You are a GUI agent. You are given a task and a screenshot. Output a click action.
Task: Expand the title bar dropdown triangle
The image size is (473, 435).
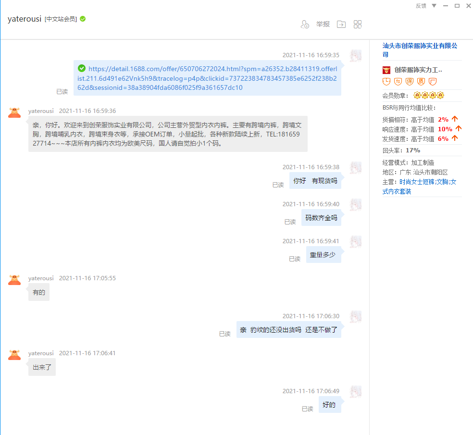pyautogui.click(x=434, y=6)
